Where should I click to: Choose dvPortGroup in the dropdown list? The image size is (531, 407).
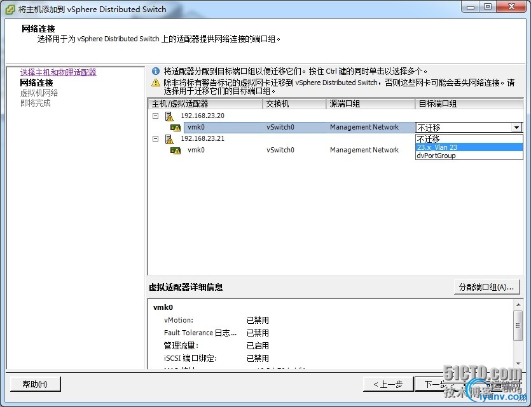[469, 156]
